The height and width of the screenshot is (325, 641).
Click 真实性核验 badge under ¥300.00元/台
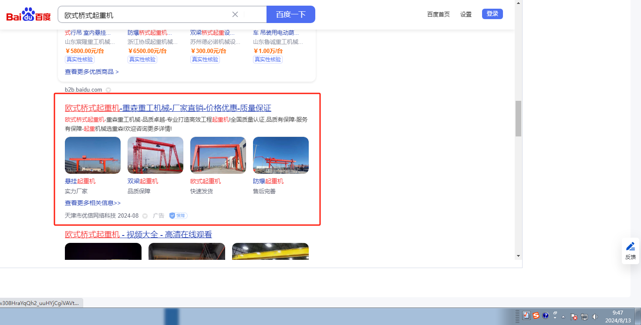click(205, 60)
